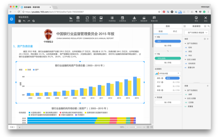Viewport: 219px width, 137px height.
Task: Exit the editor (退出)
Action: [206, 19]
